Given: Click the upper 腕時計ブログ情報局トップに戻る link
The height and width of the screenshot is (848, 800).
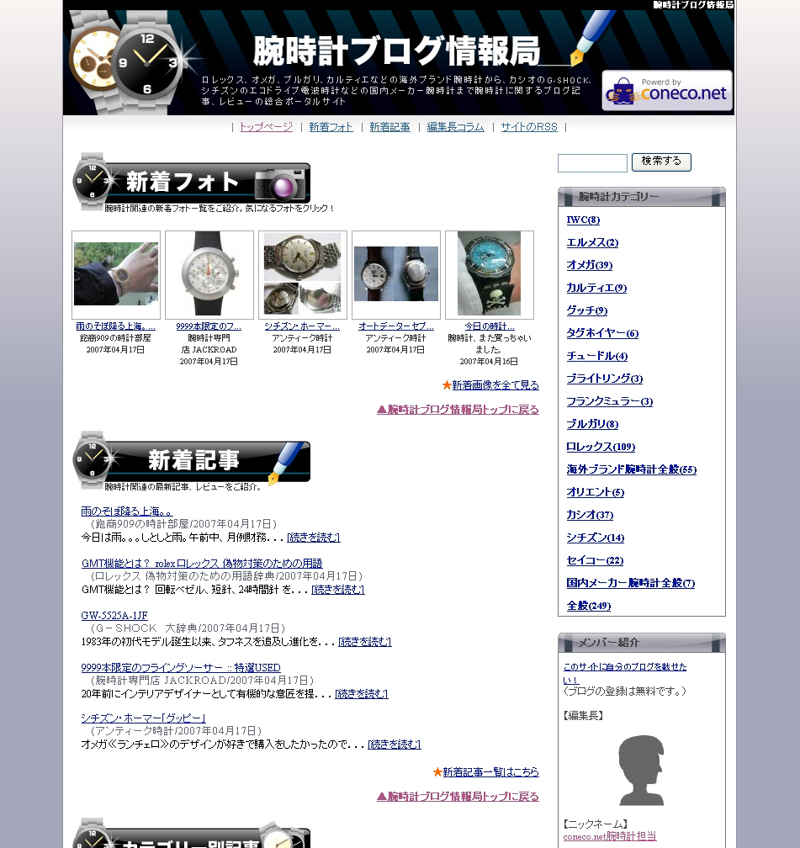Looking at the screenshot, I should (x=458, y=410).
